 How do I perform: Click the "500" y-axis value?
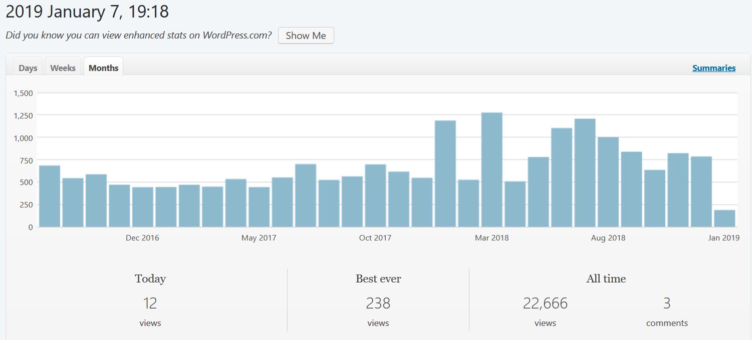point(27,182)
